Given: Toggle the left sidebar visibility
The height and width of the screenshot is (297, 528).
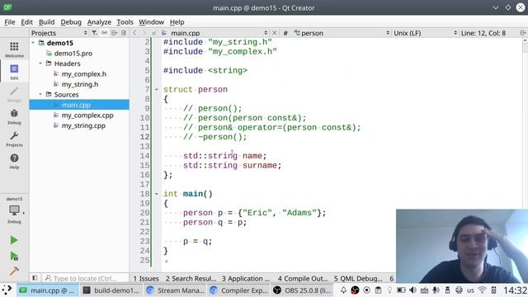Looking at the screenshot, I should point(35,278).
